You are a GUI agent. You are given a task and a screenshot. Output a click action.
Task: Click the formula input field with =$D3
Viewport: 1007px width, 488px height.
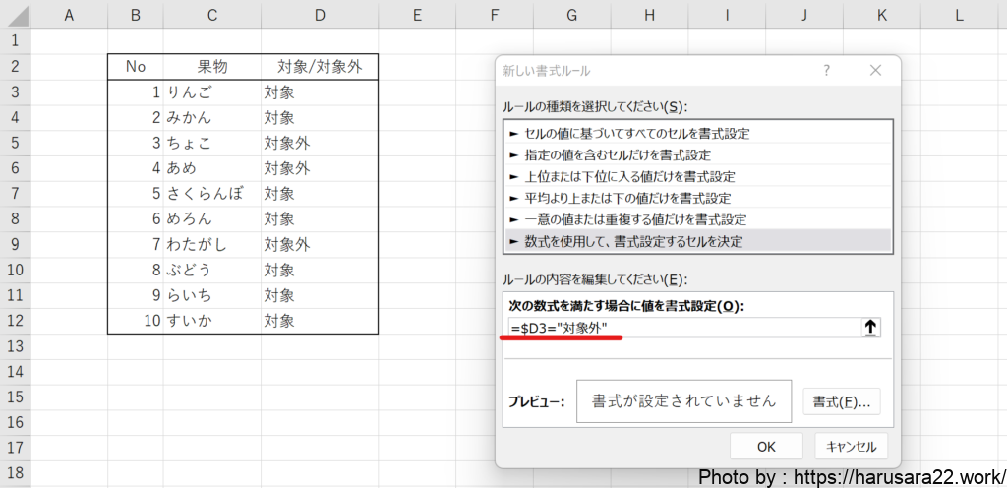pos(679,328)
